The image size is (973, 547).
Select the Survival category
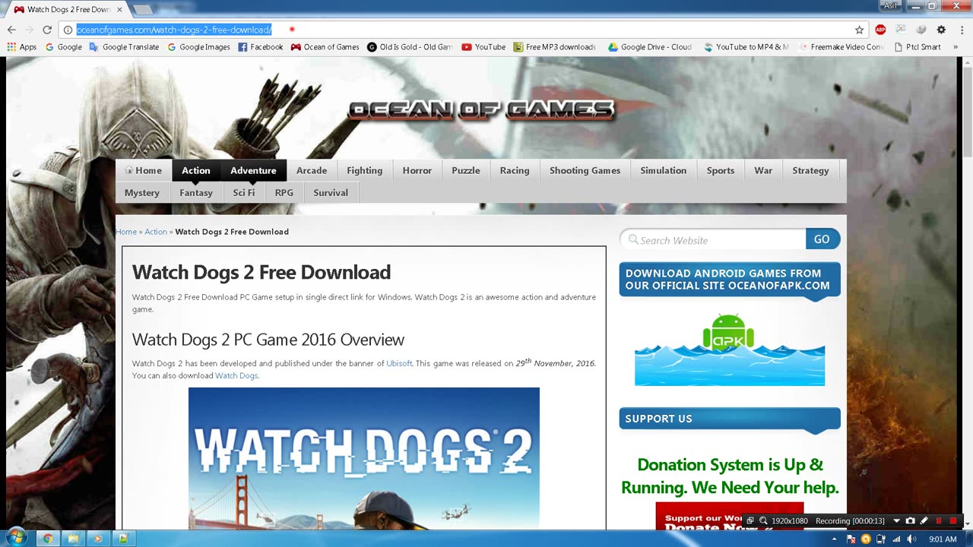(331, 192)
